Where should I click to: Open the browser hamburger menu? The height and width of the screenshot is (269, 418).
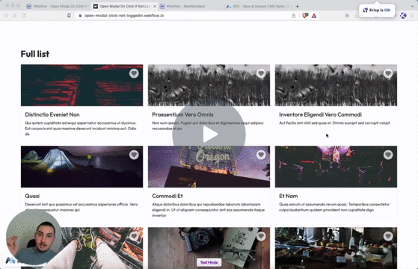pos(412,16)
